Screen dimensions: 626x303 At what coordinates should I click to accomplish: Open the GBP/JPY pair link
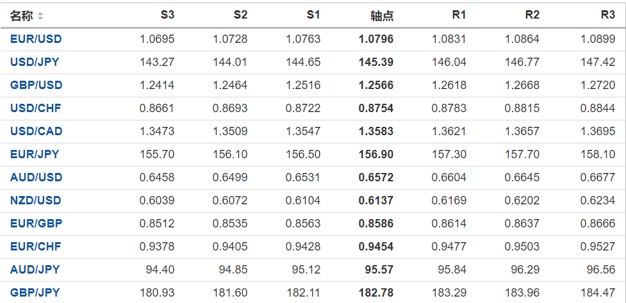35,293
